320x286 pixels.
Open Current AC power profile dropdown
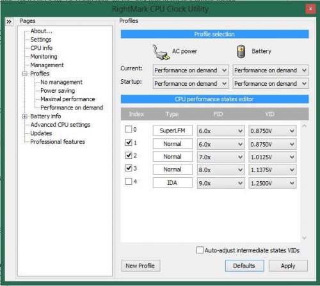[x=191, y=70]
